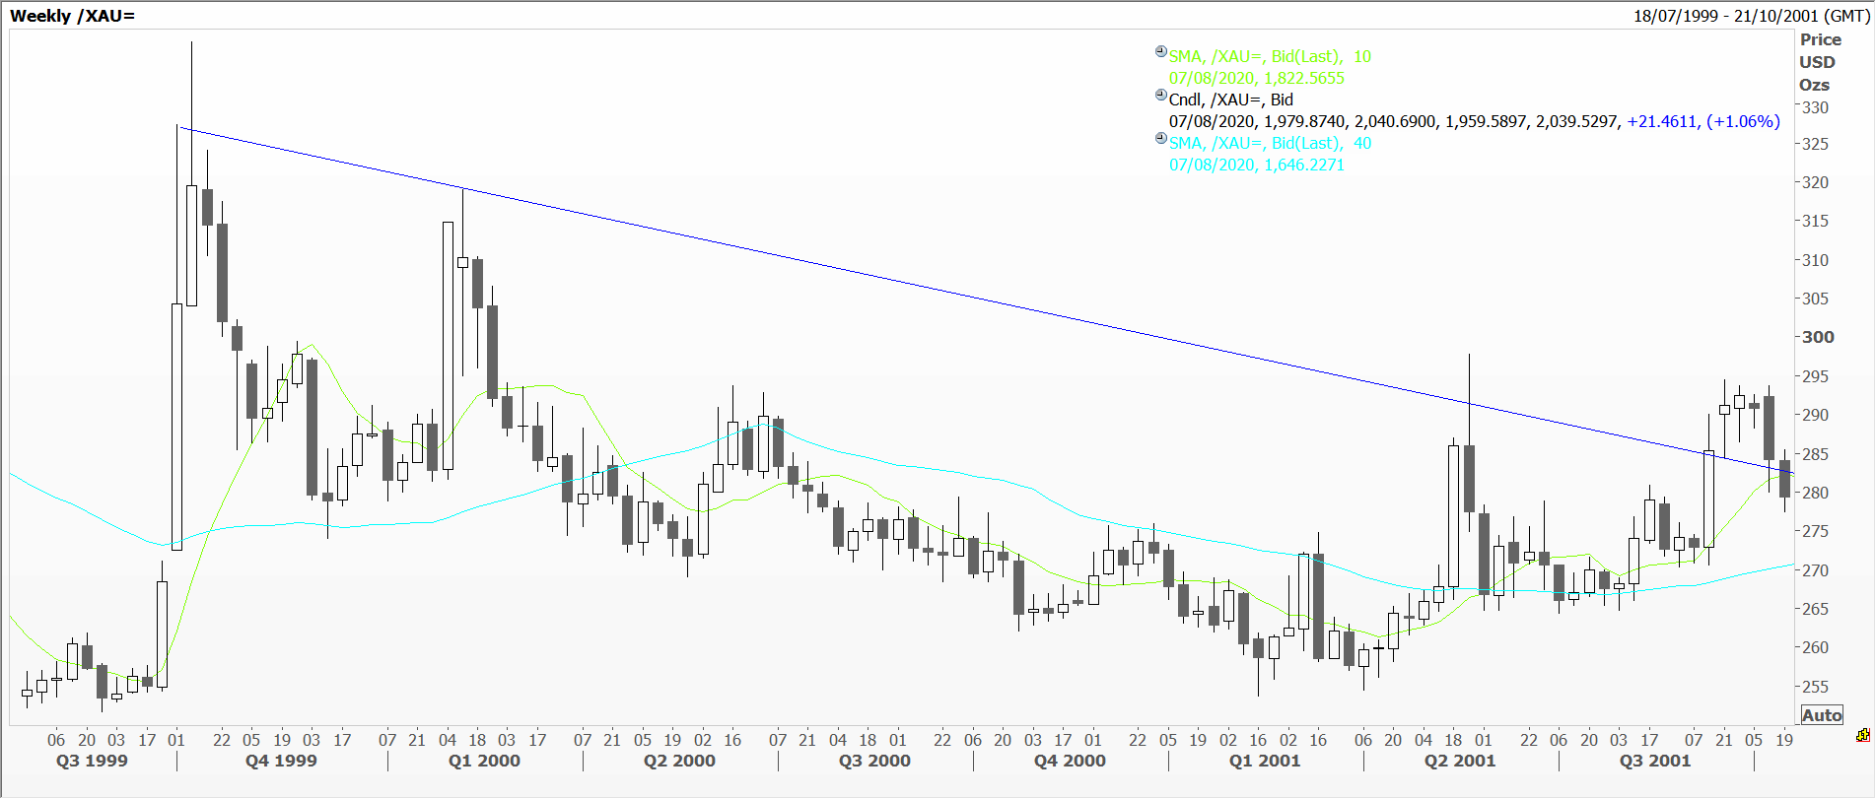Click the 300 price axis label

[x=1818, y=337]
